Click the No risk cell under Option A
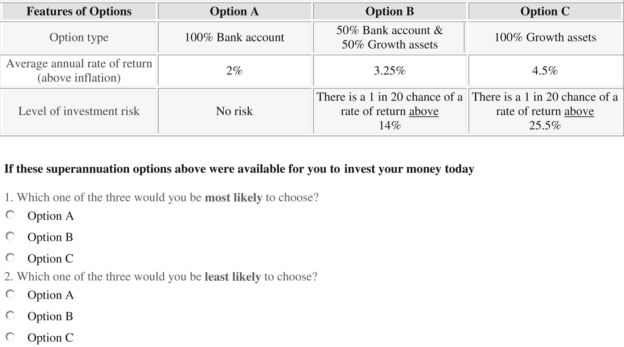 pyautogui.click(x=234, y=111)
